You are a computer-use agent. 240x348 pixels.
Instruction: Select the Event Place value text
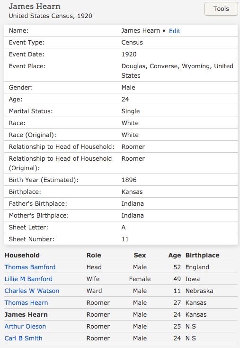point(178,71)
